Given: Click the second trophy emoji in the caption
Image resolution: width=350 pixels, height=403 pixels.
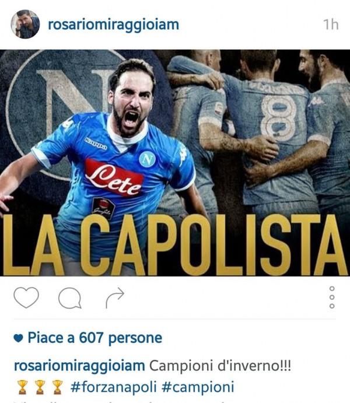Looking at the screenshot, I should click(x=40, y=387).
